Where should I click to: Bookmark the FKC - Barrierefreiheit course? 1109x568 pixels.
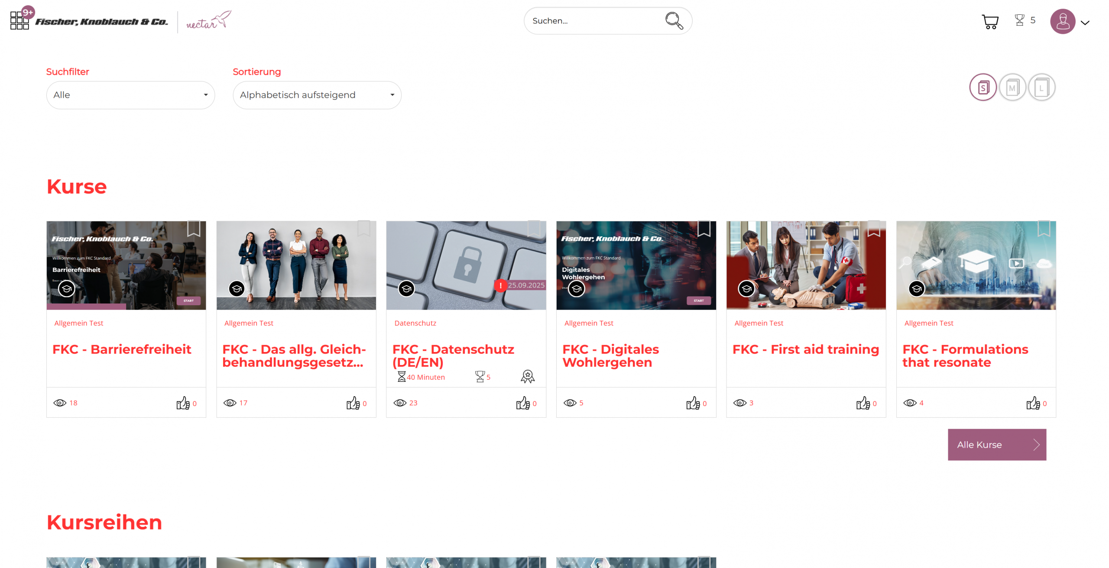tap(194, 229)
